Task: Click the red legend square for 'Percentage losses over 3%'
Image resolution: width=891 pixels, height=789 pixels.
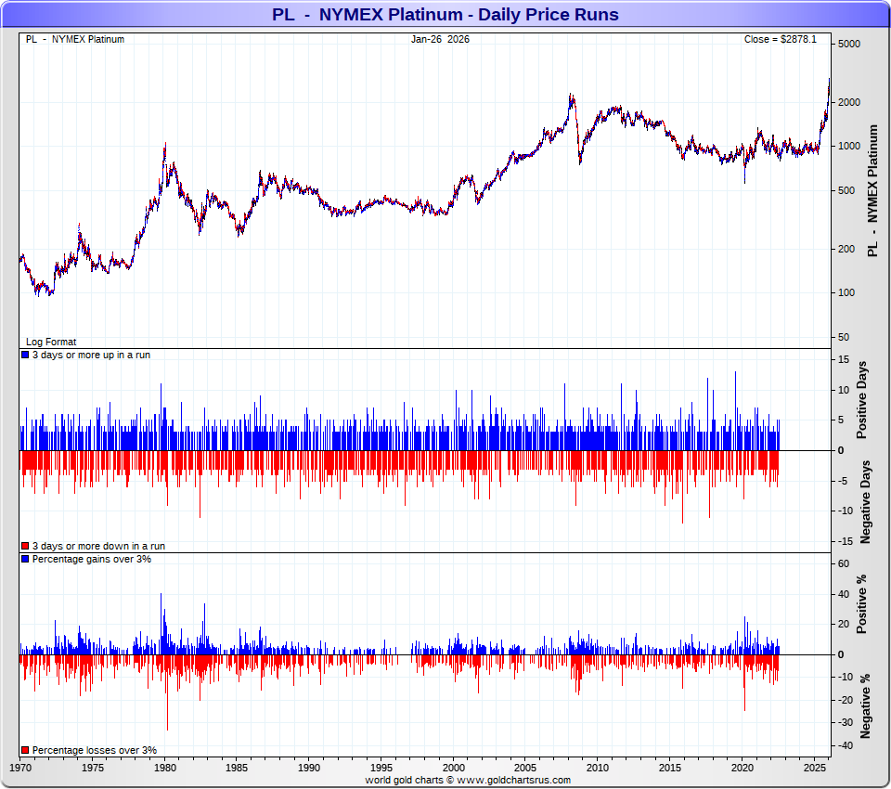Action: pyautogui.click(x=25, y=750)
